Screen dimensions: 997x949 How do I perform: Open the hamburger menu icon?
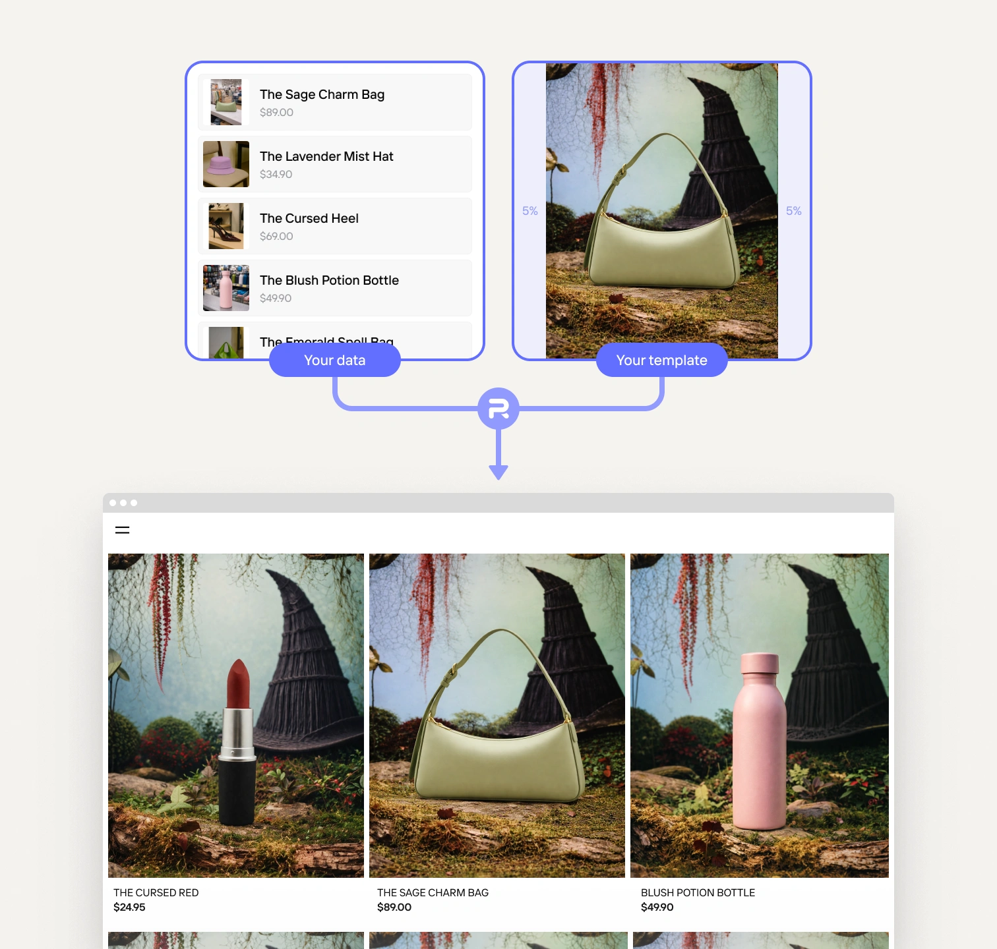click(x=122, y=530)
